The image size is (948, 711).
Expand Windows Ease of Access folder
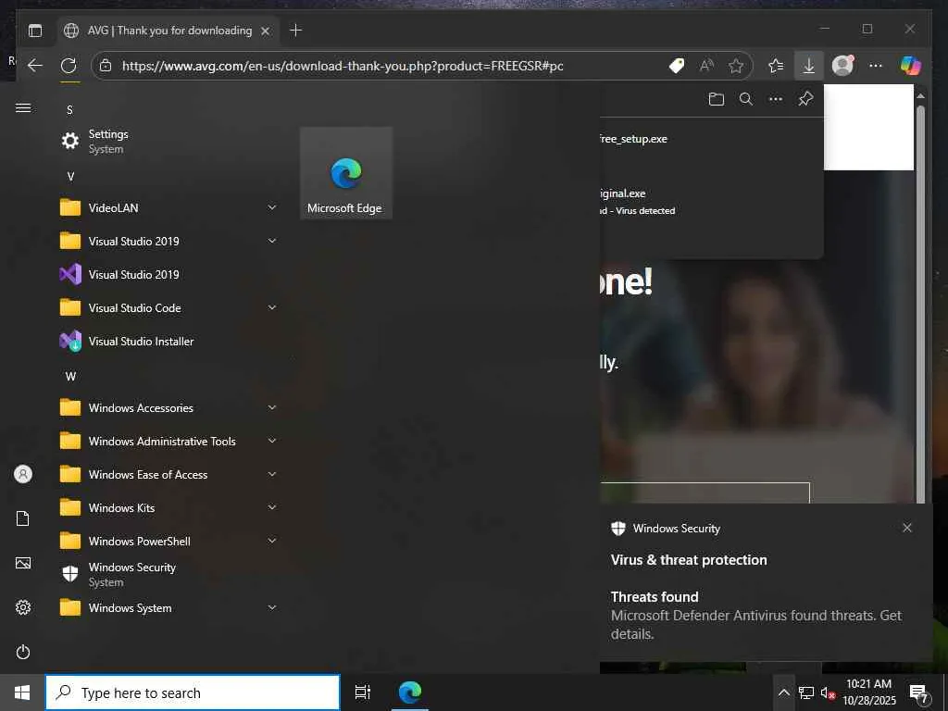(x=169, y=475)
